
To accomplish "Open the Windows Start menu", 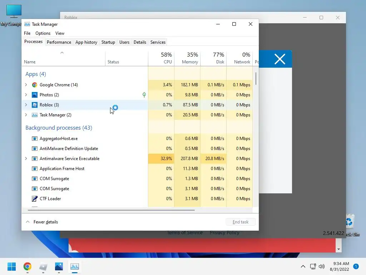I will [12, 266].
